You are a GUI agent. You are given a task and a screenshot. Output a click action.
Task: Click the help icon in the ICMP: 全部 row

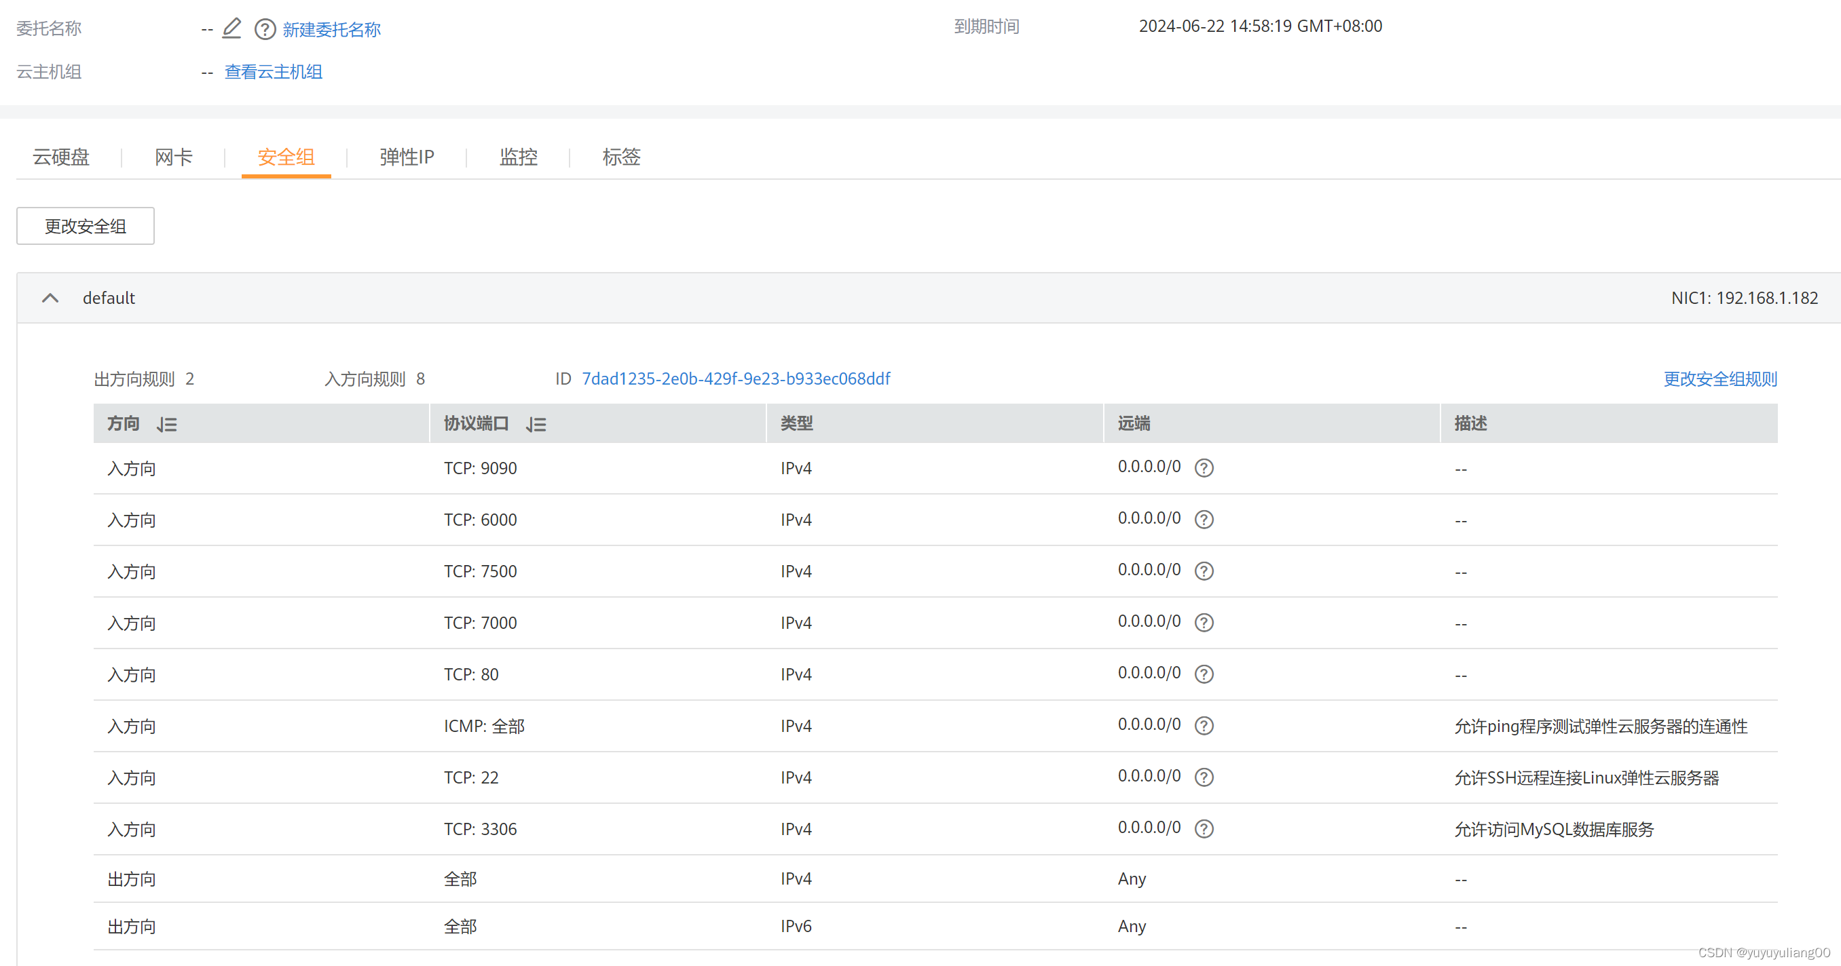click(1204, 726)
